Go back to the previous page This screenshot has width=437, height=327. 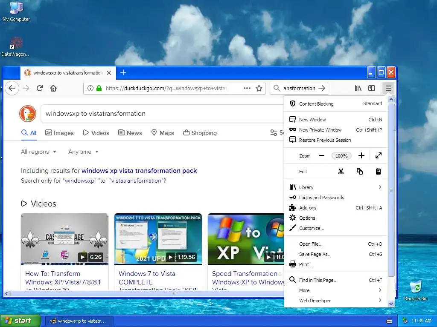coord(12,89)
